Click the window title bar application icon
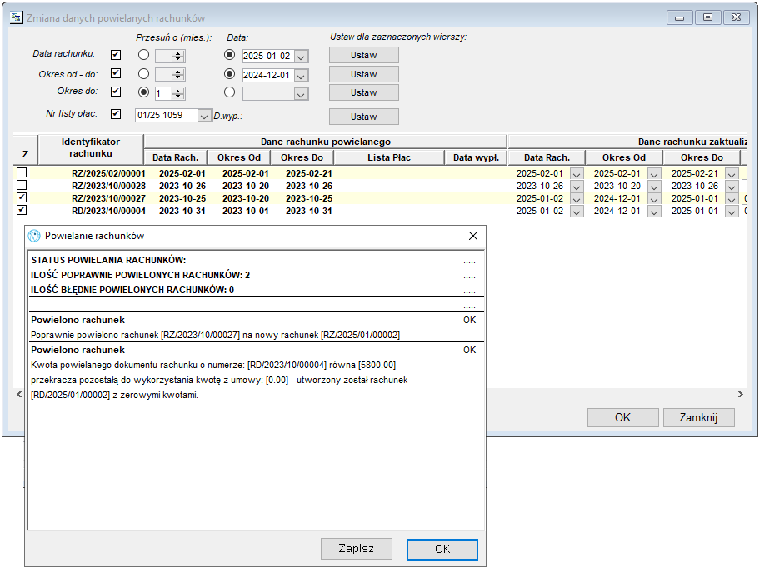 16,17
